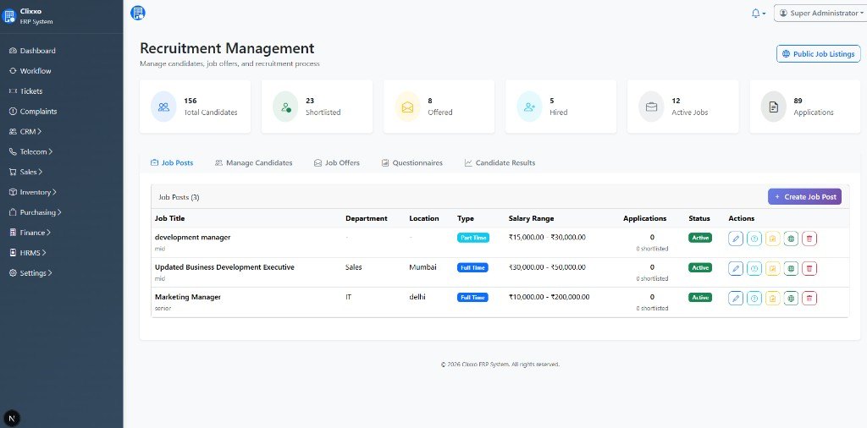The width and height of the screenshot is (867, 428).
Task: Expand the Telecom sidebar menu
Action: (x=31, y=151)
